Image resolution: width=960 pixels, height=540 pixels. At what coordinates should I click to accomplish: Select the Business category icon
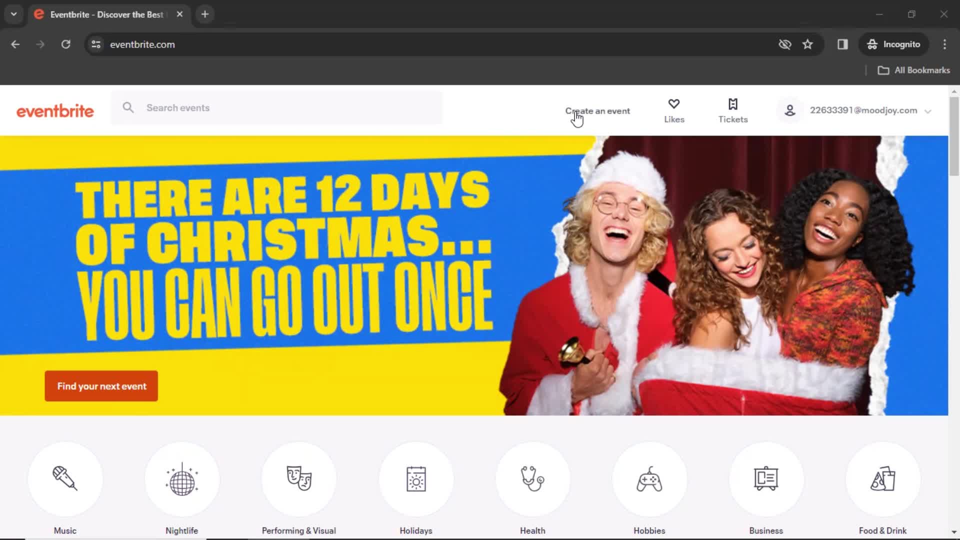(766, 478)
